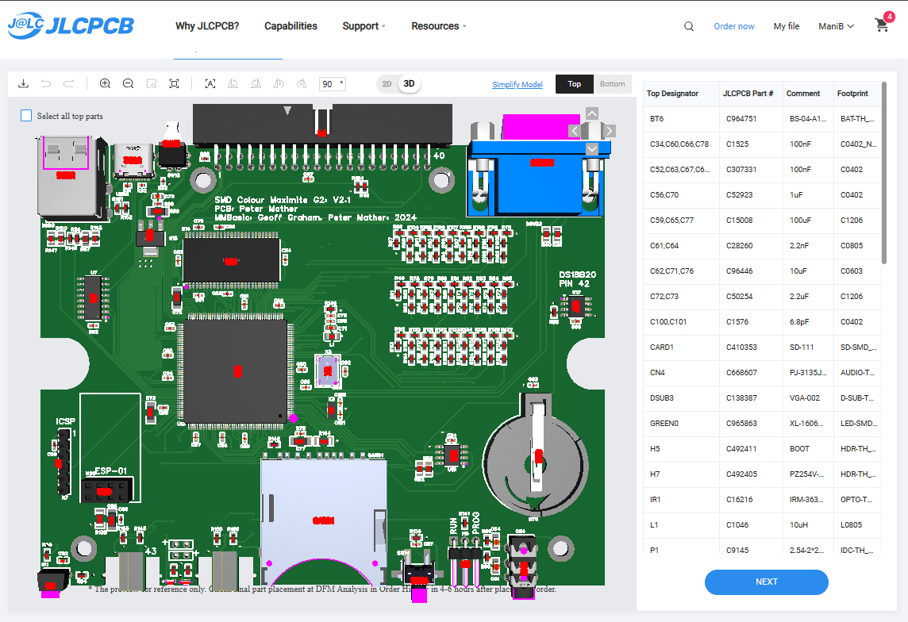Select the IR1 row
Screen dimensions: 908x622
(762, 500)
